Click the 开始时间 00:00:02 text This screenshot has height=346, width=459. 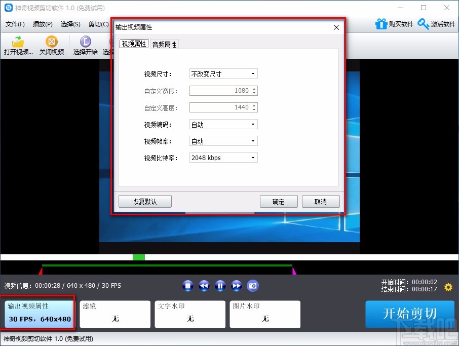(x=409, y=282)
